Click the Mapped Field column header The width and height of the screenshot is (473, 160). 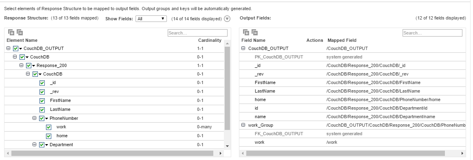tap(342, 40)
